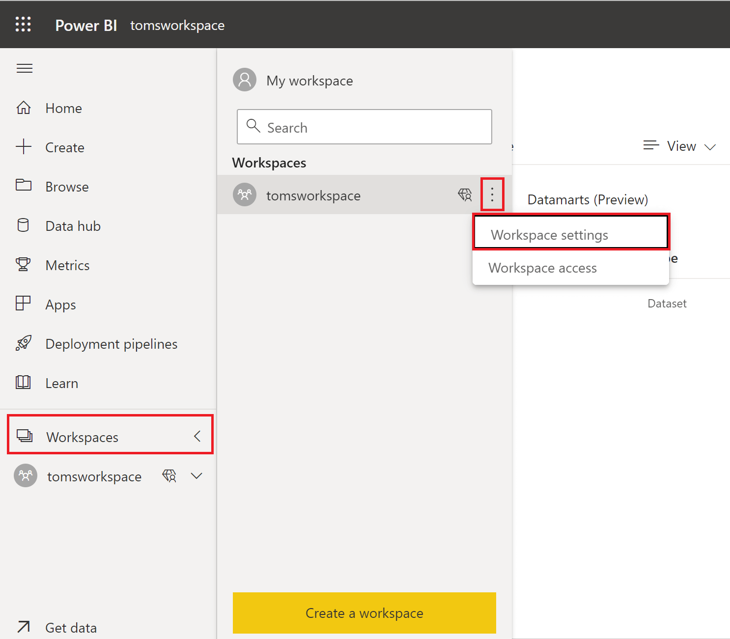Screen dimensions: 730x639
Task: Collapse the Workspaces pane using the chevron
Action: coord(197,436)
